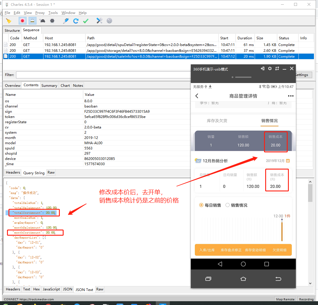Toggle SSL proxying lock icon
The height and width of the screenshot is (305, 318).
pos(32,21)
